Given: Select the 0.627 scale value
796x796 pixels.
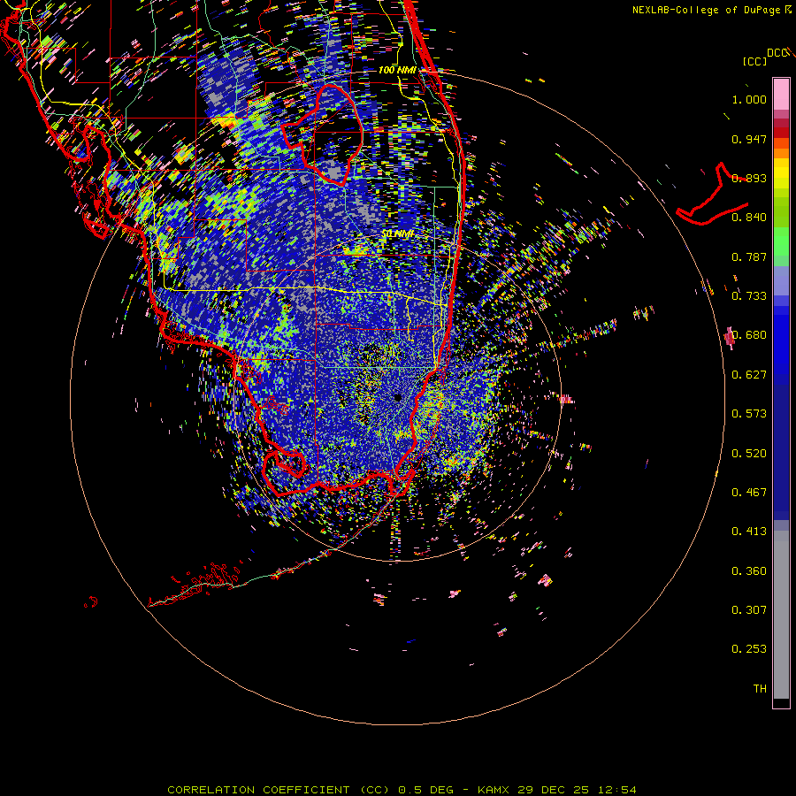Looking at the screenshot, I should point(749,375).
